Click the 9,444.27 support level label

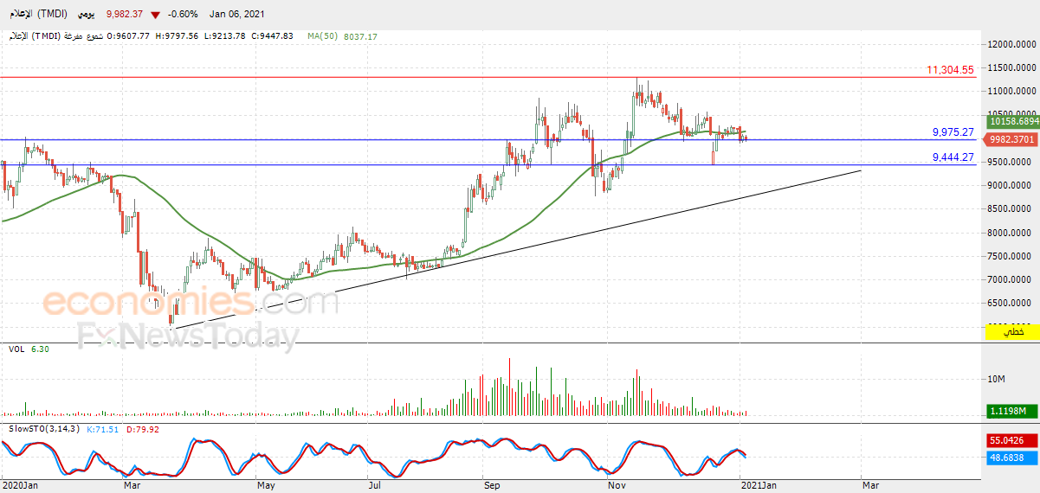coord(953,157)
